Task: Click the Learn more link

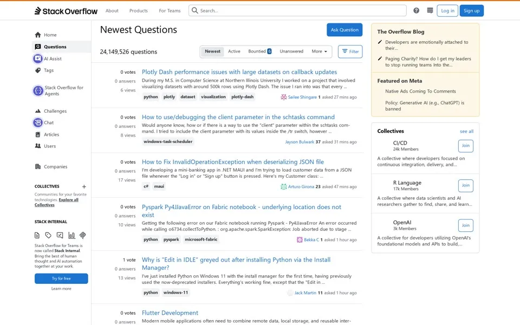Action: point(61,289)
